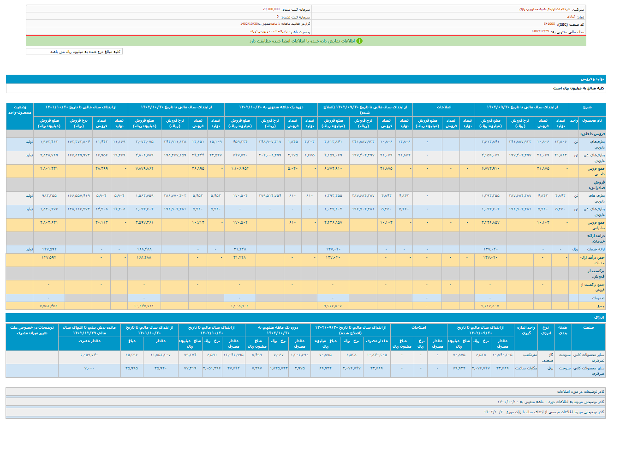Click the 'نام محصول' column header
Screen dimensions: 620x451
coord(592,120)
